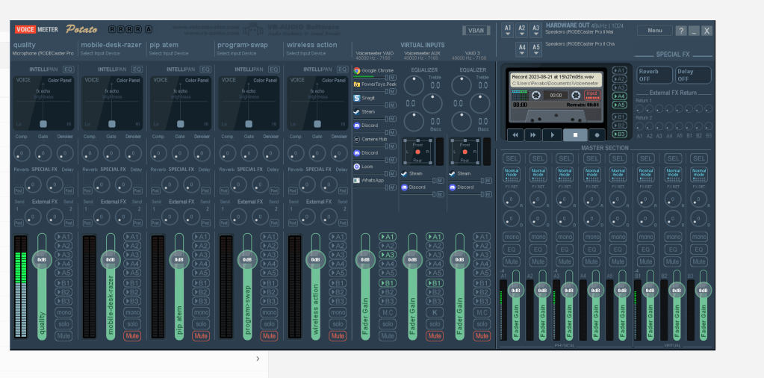Open help with the question mark button

click(680, 31)
